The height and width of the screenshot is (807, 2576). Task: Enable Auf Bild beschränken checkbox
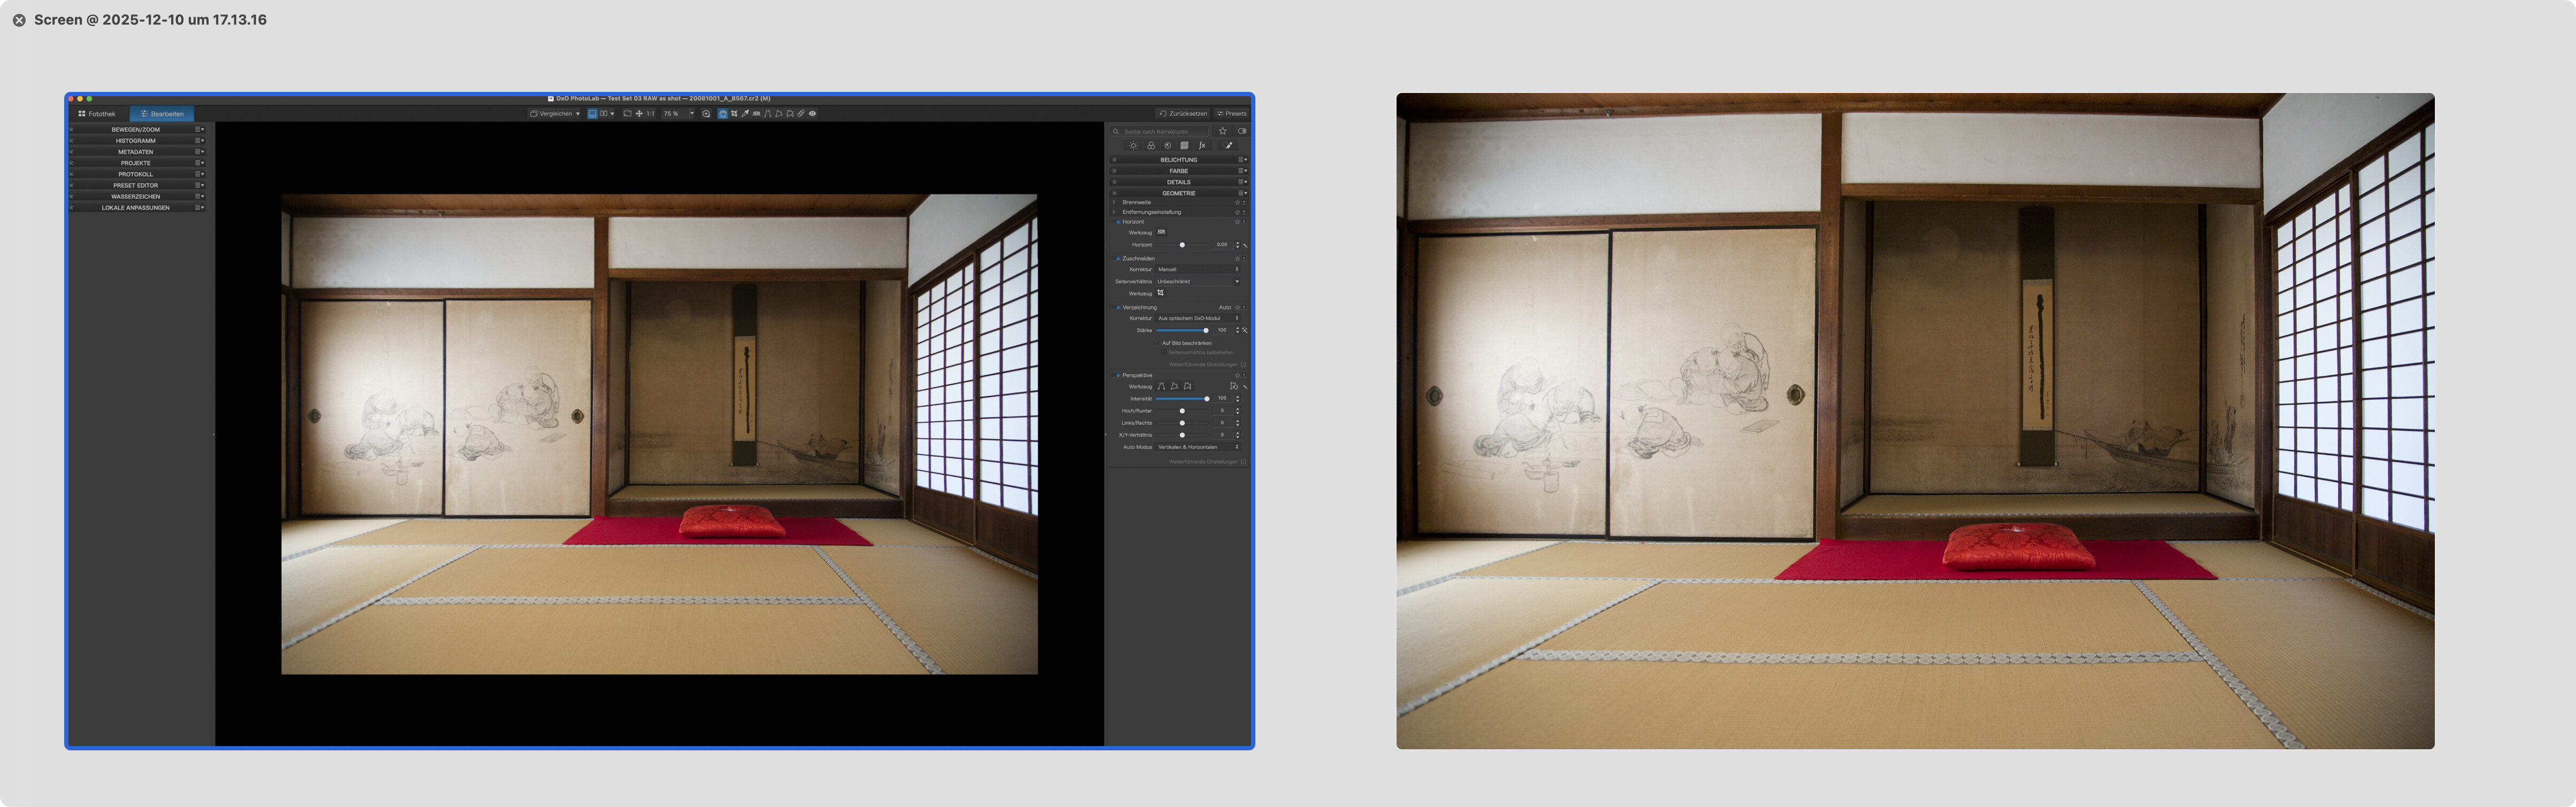(1158, 343)
